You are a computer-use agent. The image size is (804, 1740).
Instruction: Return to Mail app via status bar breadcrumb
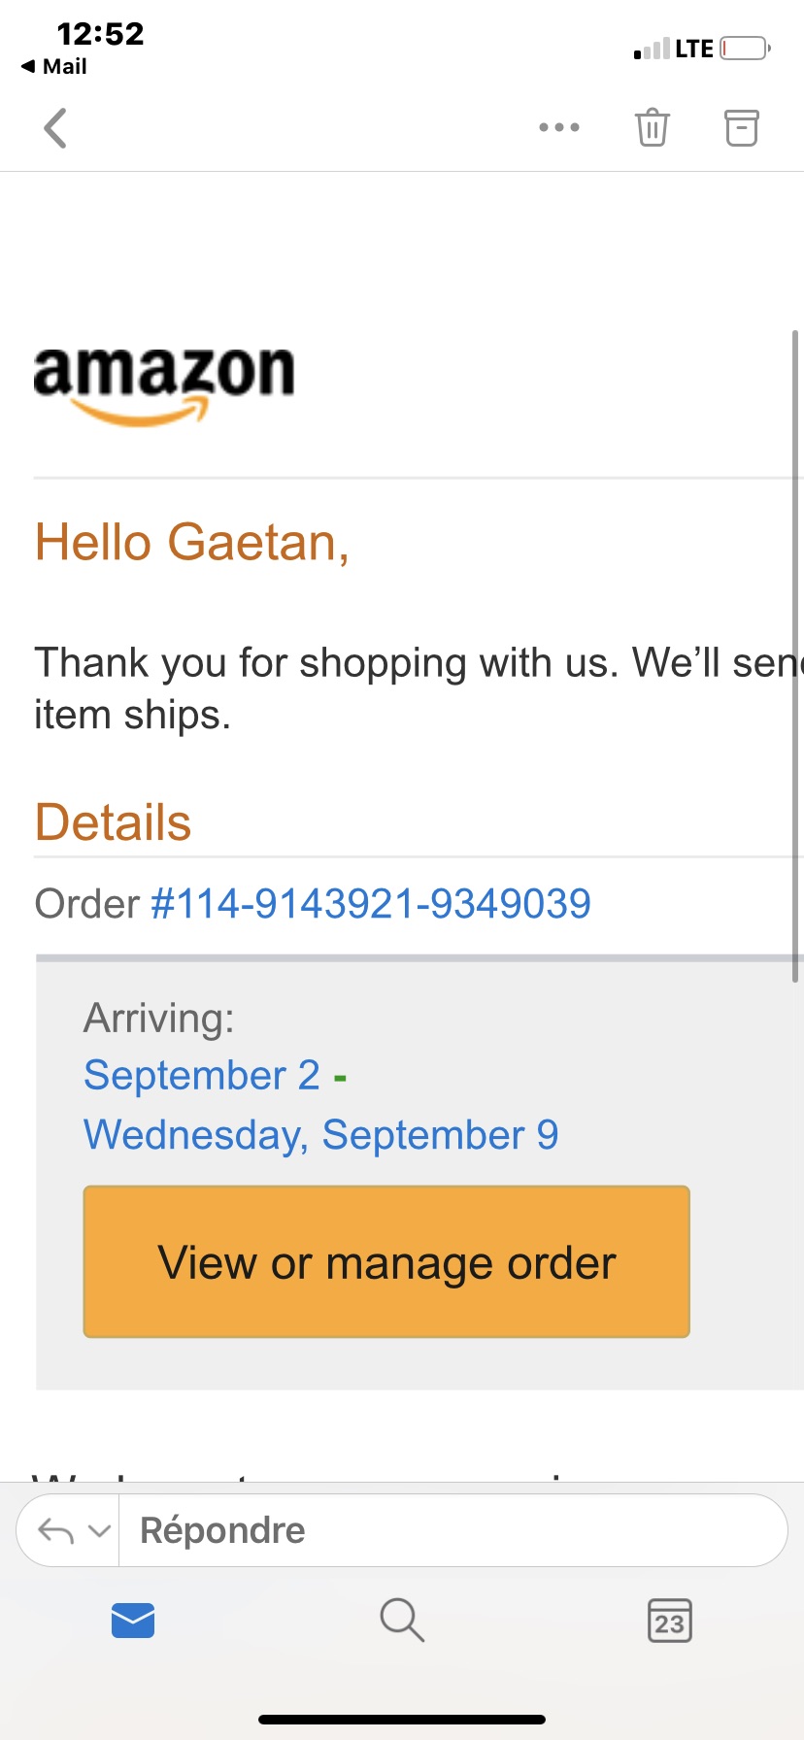coord(54,66)
